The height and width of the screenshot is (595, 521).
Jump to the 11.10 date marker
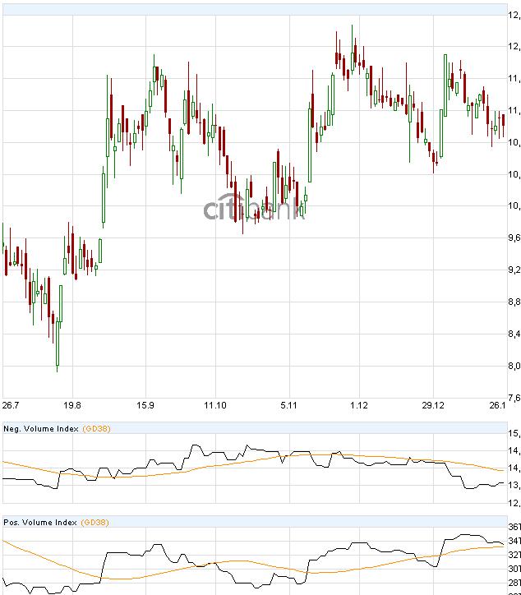click(215, 405)
